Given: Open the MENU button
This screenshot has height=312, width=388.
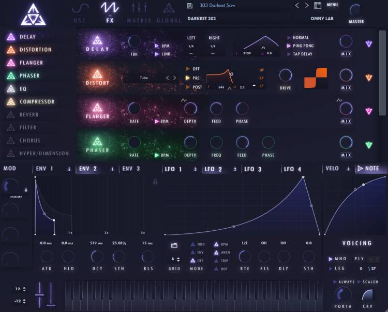Looking at the screenshot, I should [332, 5].
